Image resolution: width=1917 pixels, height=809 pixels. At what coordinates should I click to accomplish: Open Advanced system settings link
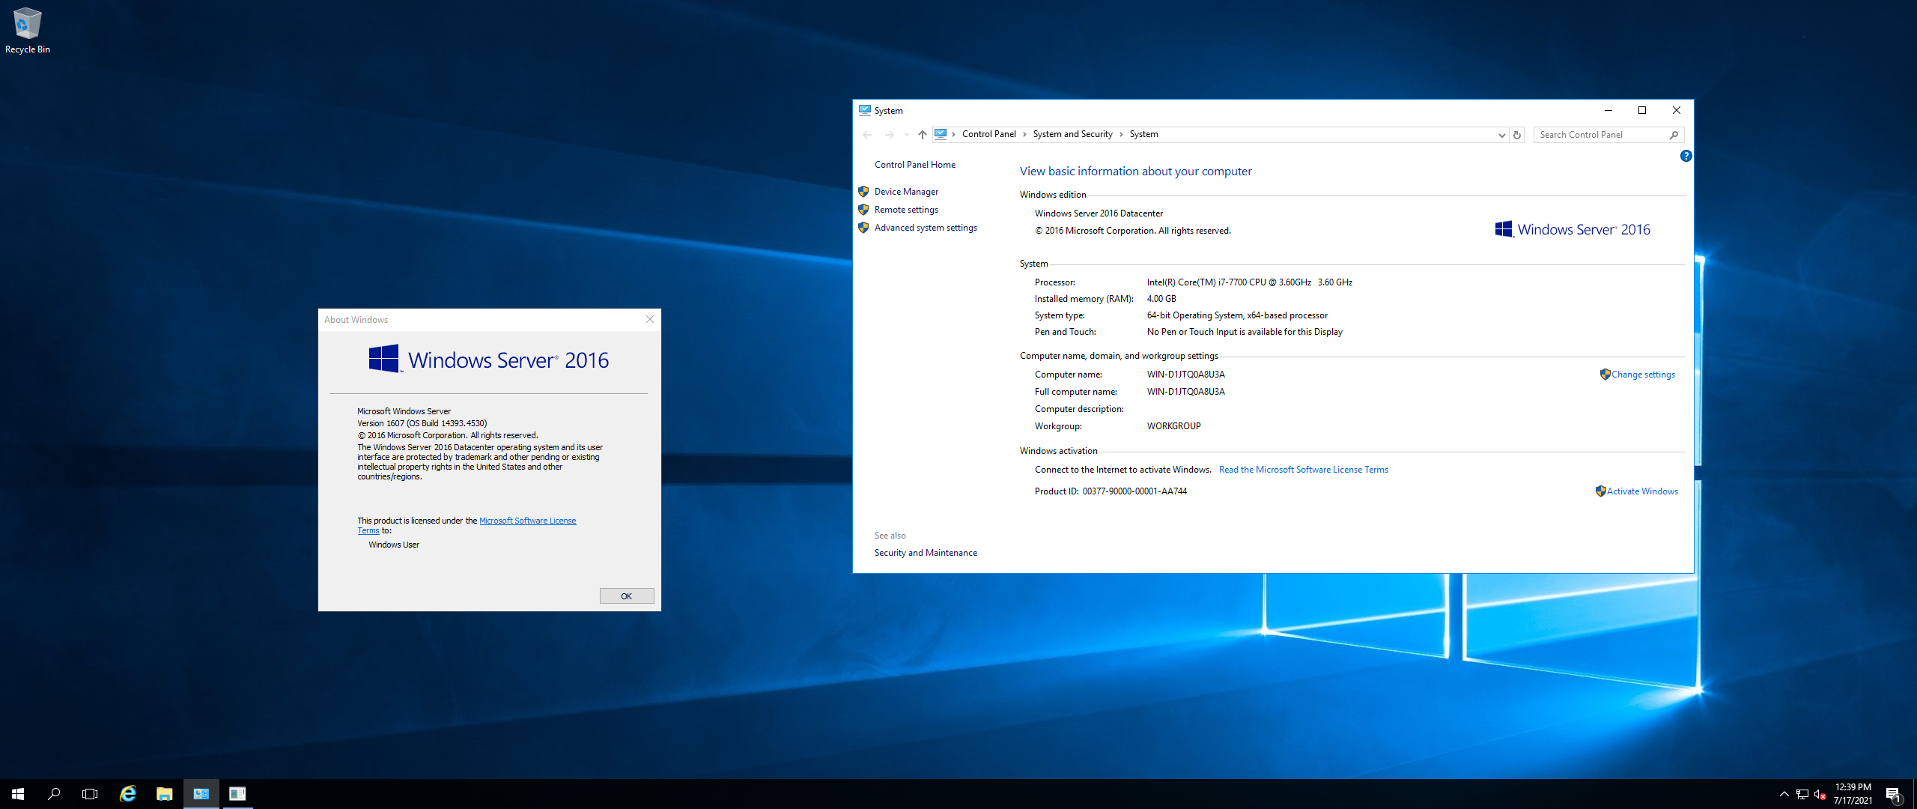[926, 228]
